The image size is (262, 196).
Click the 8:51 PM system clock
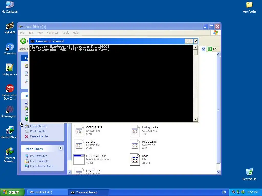coord(253,192)
